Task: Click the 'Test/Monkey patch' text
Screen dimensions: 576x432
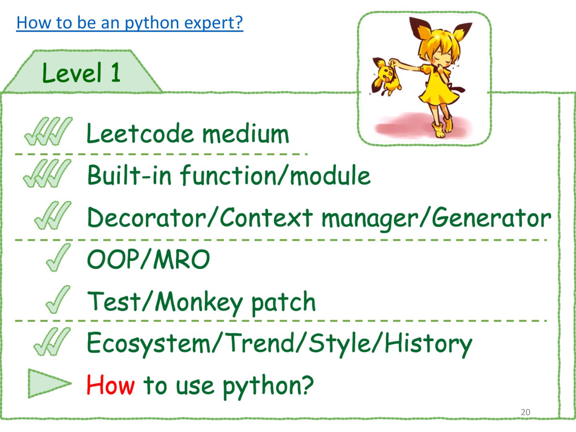Action: tap(202, 302)
